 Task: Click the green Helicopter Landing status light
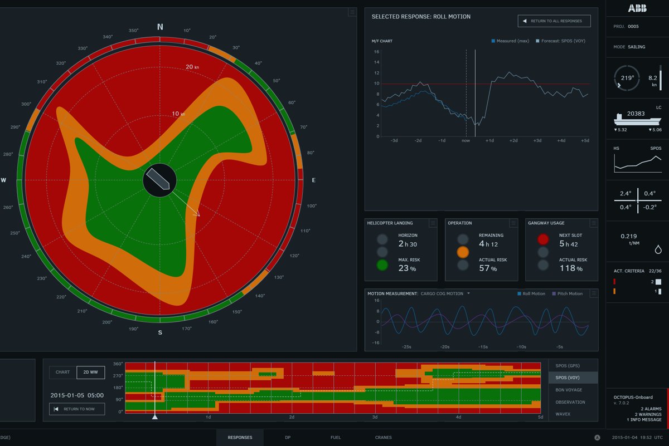pos(382,265)
